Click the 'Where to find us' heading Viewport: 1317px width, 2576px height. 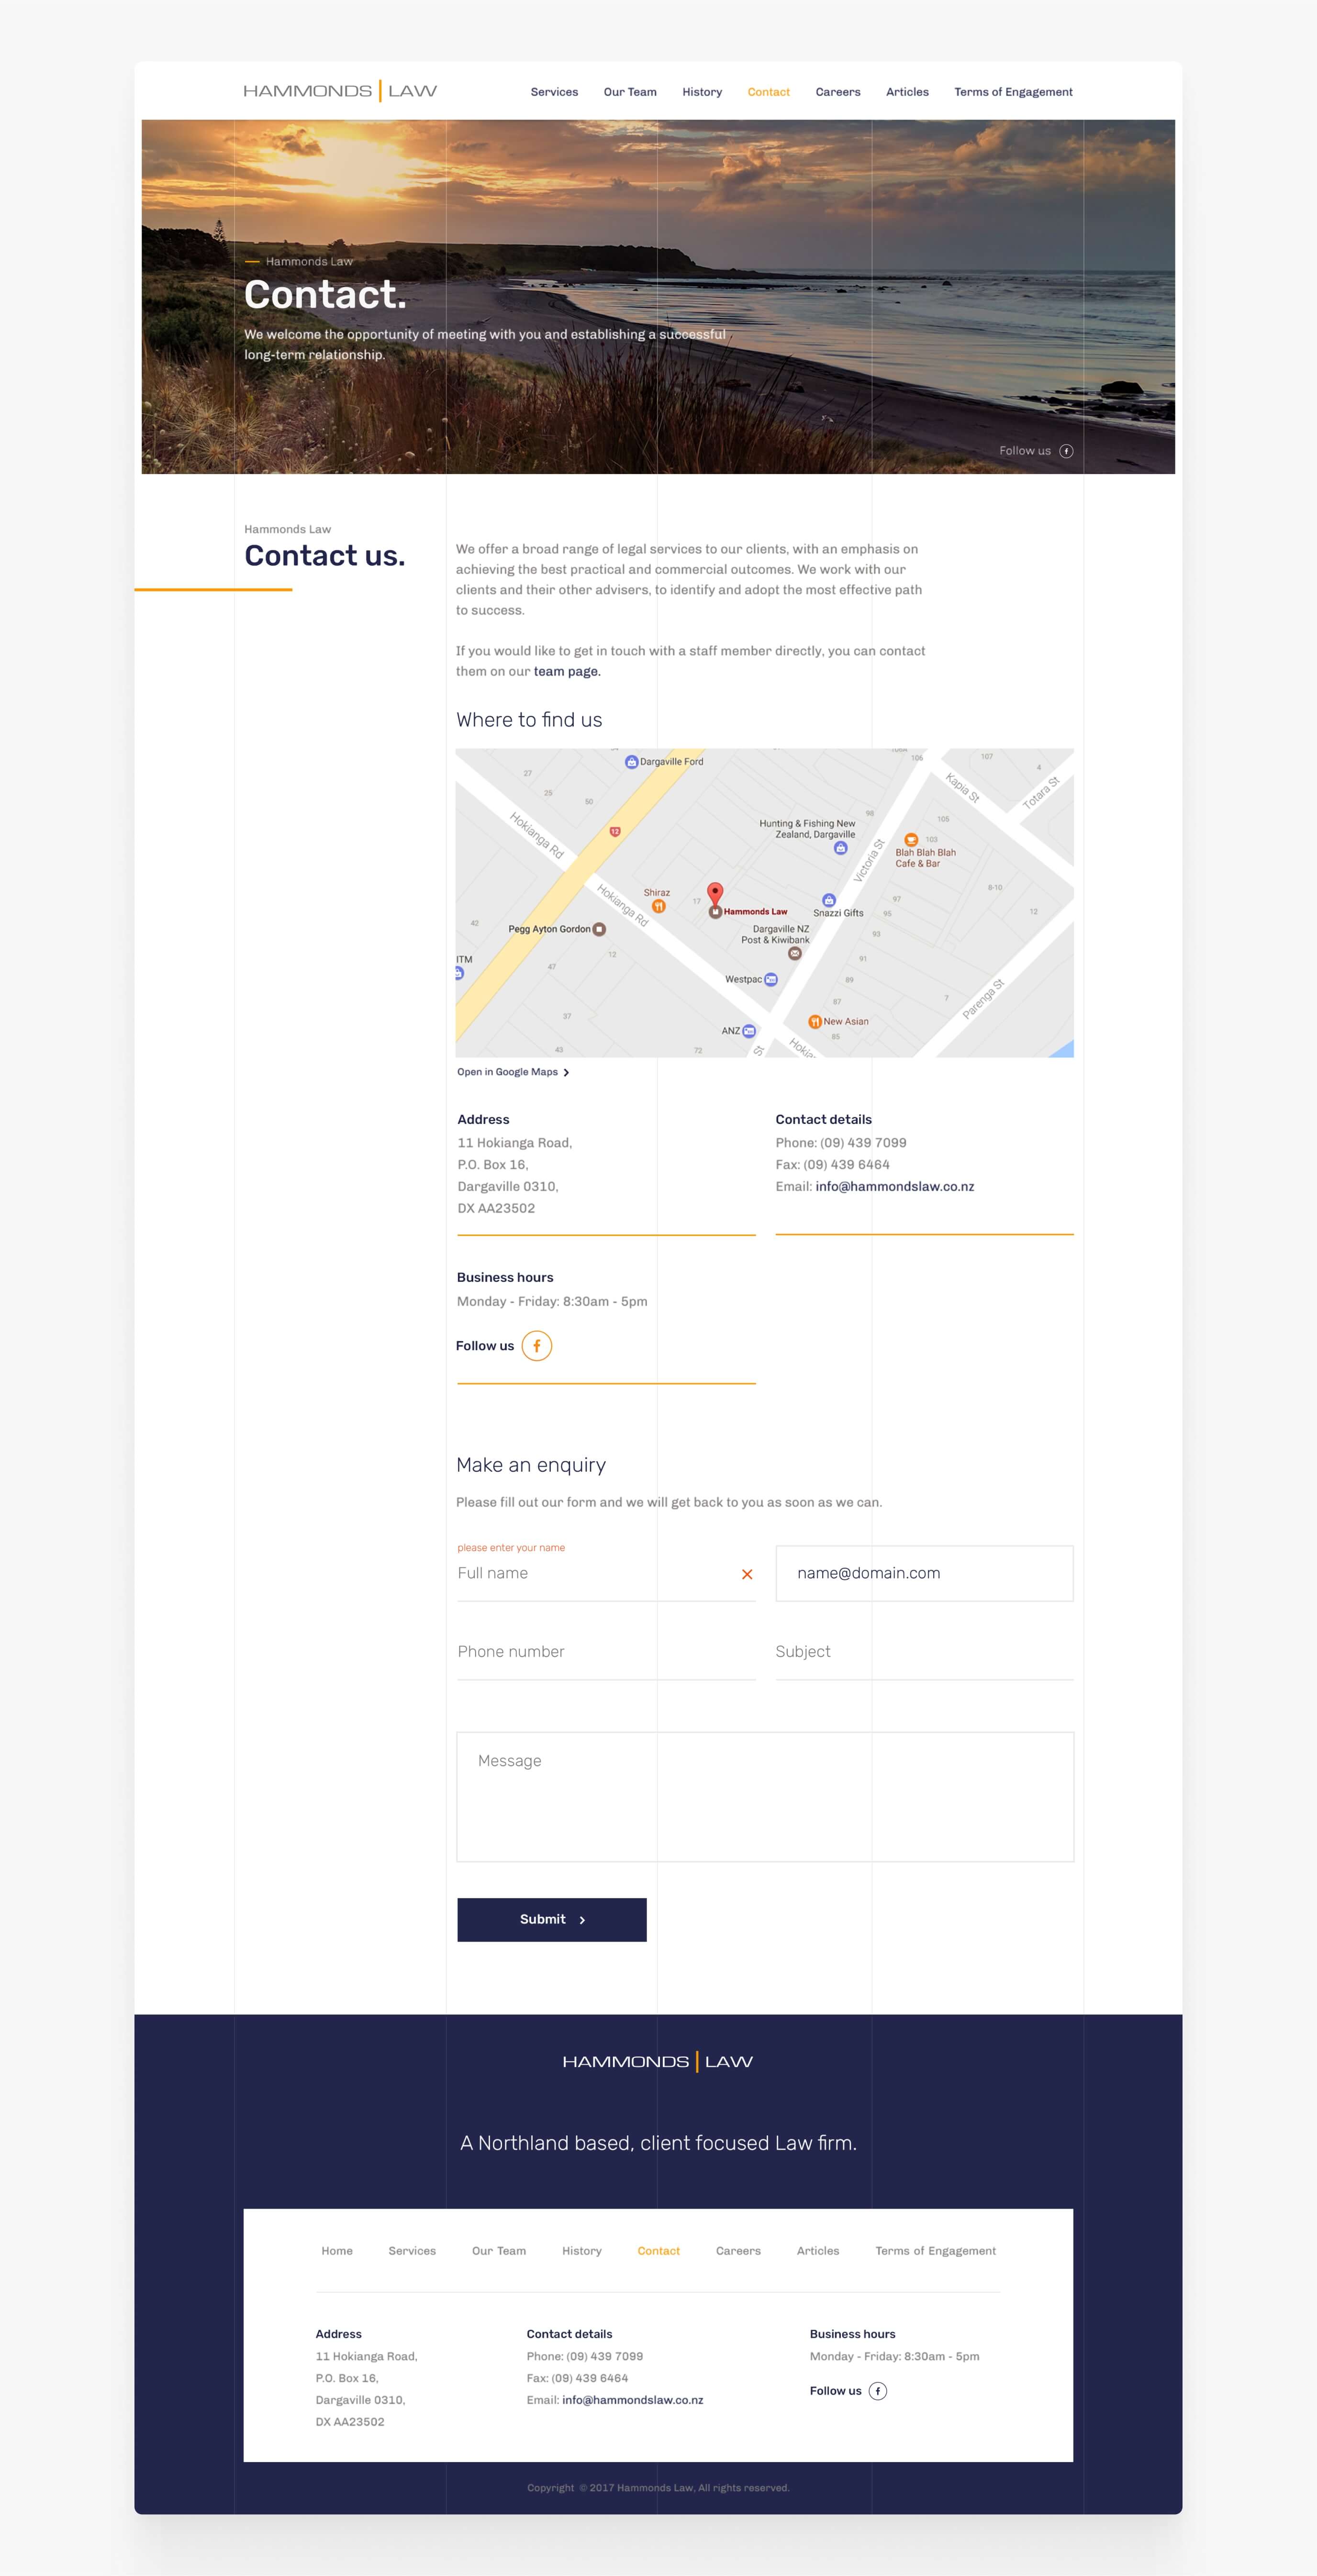(529, 720)
